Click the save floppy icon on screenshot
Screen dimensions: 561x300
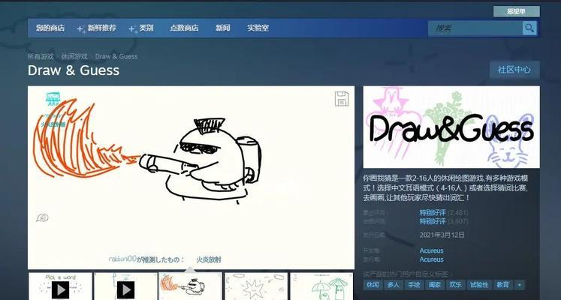[x=342, y=99]
